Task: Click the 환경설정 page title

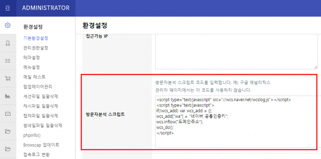Action: (95, 26)
